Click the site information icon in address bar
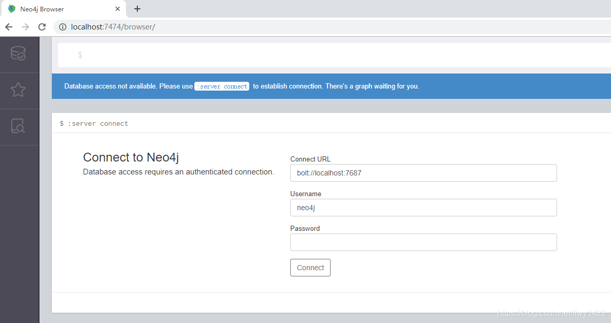The height and width of the screenshot is (323, 611). [62, 27]
